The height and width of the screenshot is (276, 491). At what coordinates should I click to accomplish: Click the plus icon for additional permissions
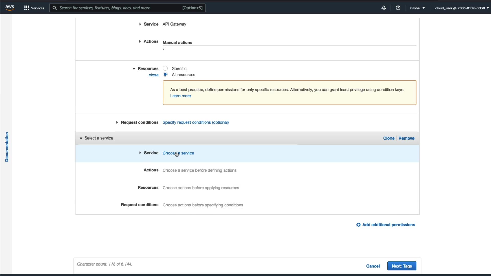(358, 225)
